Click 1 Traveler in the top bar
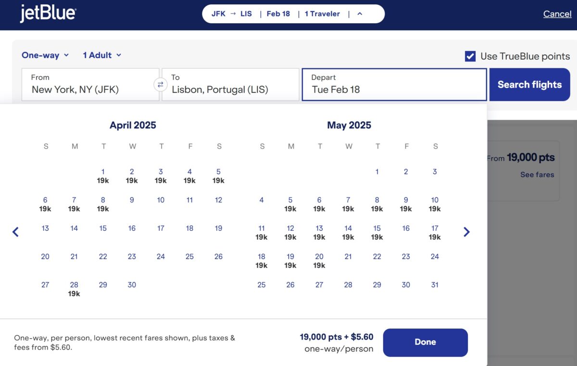Viewport: 577px width, 366px height. pos(322,13)
